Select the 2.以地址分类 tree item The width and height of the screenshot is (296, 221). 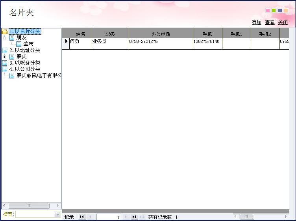[25, 50]
